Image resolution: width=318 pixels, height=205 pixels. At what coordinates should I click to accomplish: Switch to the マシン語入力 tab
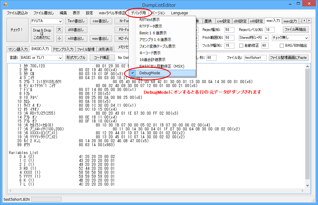18,49
